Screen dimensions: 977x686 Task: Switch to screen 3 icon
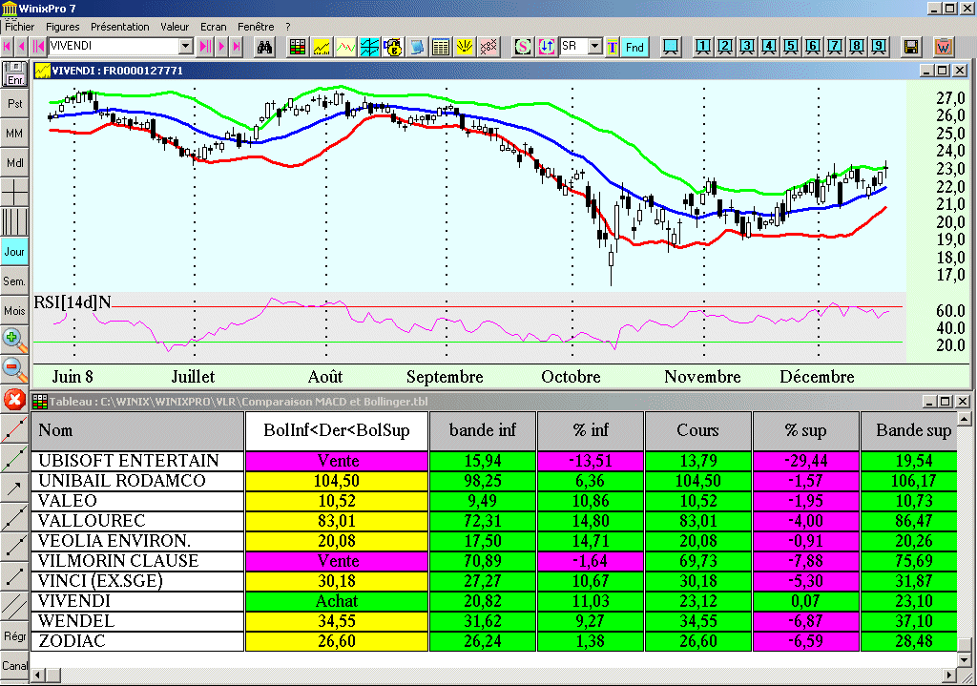(x=746, y=47)
